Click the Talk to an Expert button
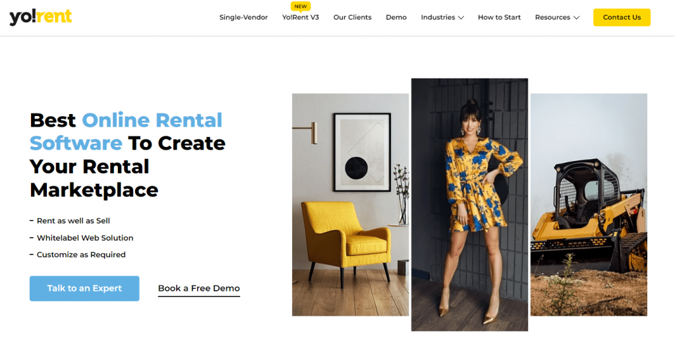 click(84, 288)
